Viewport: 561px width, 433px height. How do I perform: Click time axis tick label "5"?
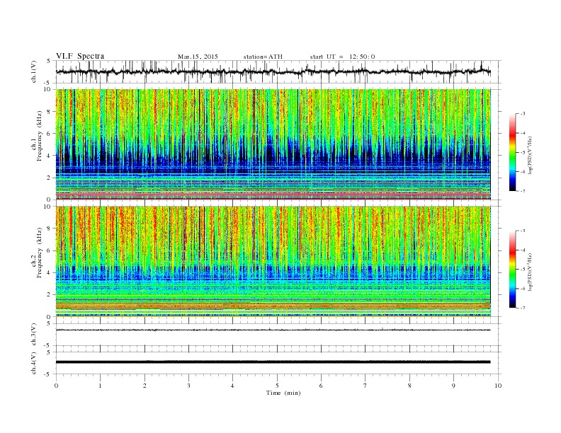(x=277, y=386)
